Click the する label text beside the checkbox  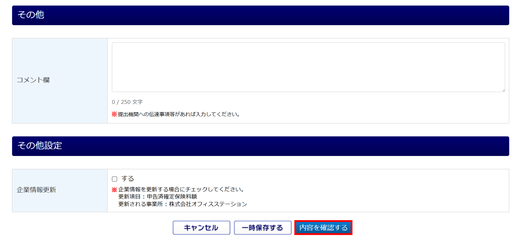(x=128, y=179)
